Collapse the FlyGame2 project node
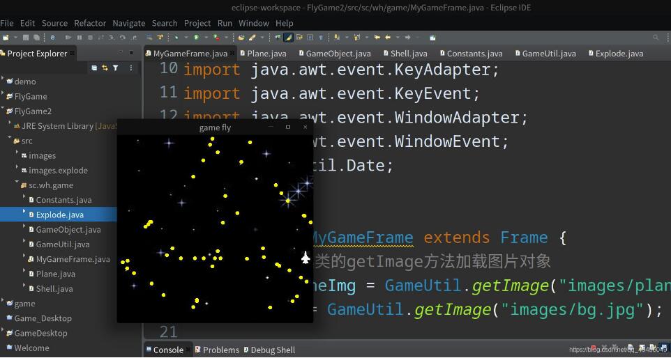 tap(3, 110)
